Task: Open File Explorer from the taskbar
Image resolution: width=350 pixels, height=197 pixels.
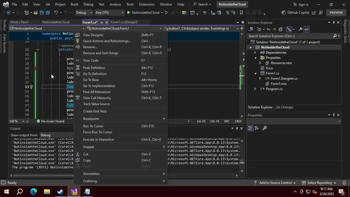Action: click(47, 192)
